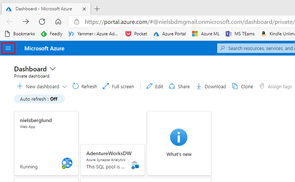Image resolution: width=295 pixels, height=182 pixels.
Task: Go to the browser home page icon
Action: tap(58, 22)
